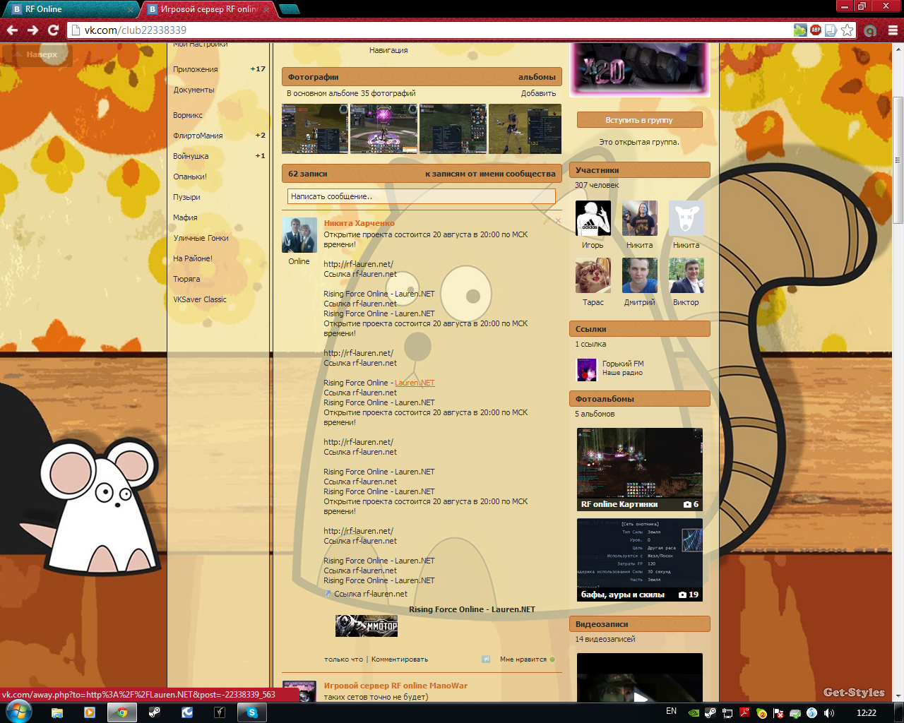
Task: Open Уличные Гонки in the left menu
Action: pyautogui.click(x=201, y=238)
